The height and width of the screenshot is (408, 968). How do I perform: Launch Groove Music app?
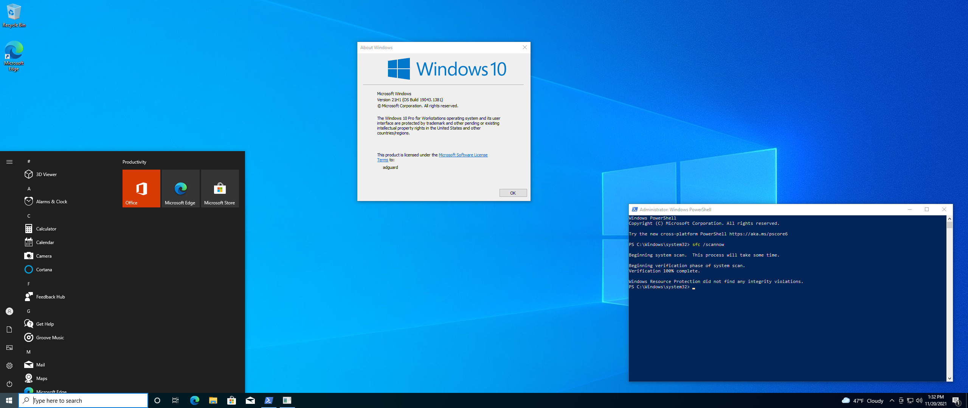coord(68,337)
